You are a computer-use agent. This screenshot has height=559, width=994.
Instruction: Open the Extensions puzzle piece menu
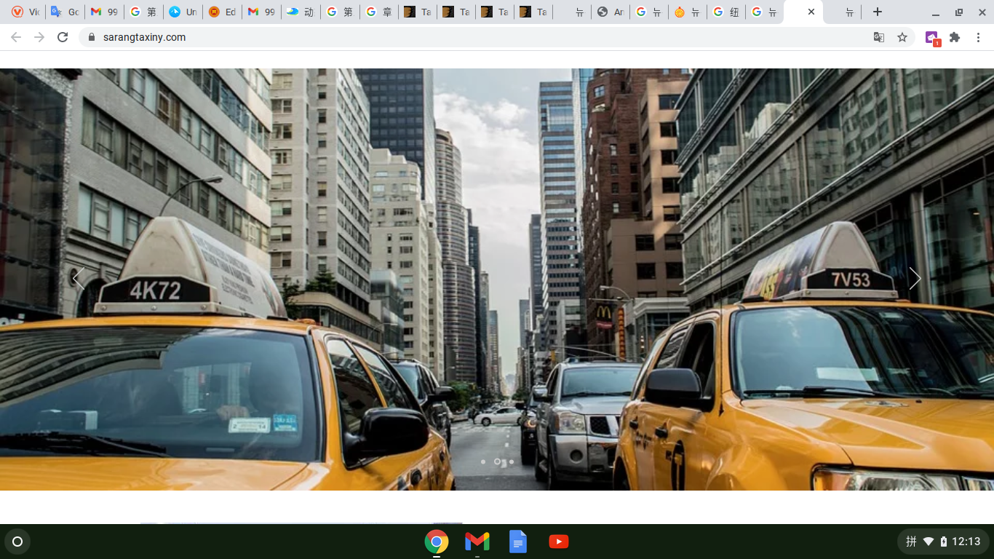point(955,37)
